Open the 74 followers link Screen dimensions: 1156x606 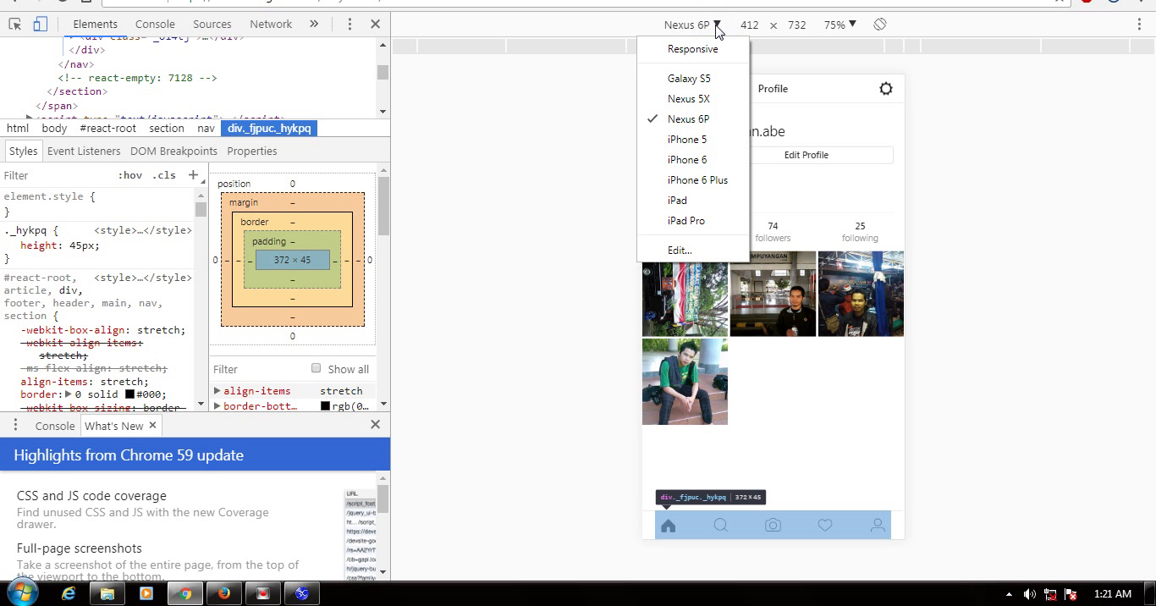pyautogui.click(x=773, y=232)
